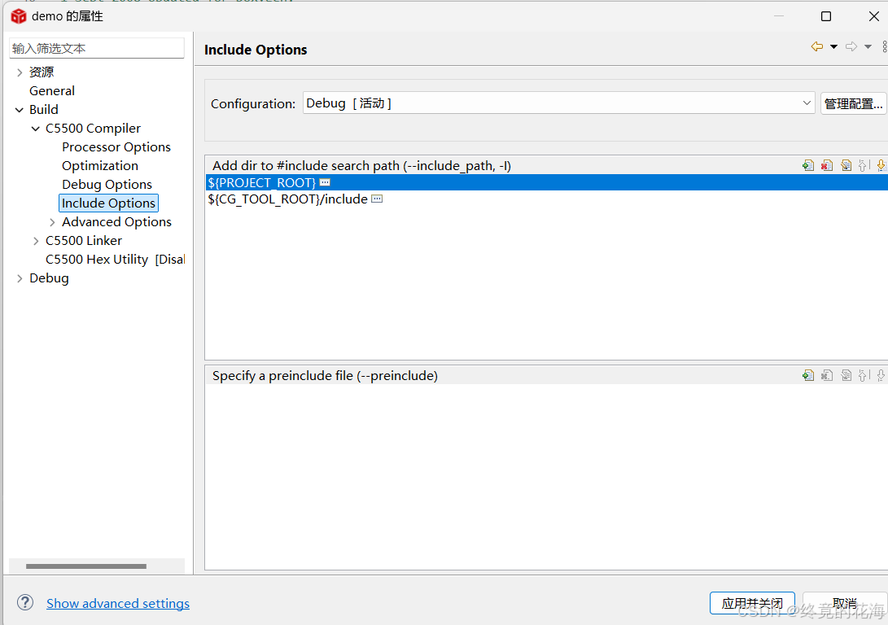Edit the selected include path entry
This screenshot has width=888, height=625.
click(x=846, y=165)
